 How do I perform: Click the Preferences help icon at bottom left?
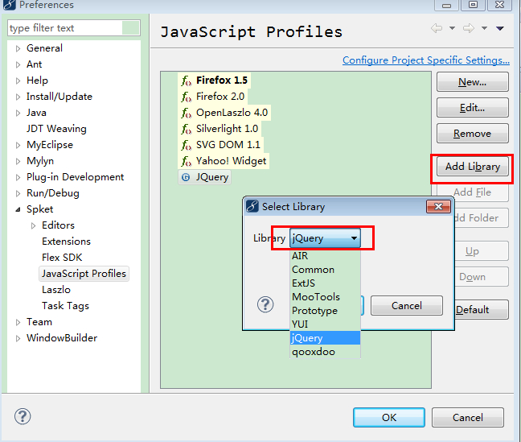click(23, 416)
